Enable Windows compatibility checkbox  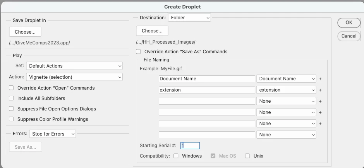tap(176, 156)
